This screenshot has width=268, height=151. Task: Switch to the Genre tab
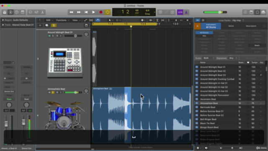pyautogui.click(x=231, y=26)
